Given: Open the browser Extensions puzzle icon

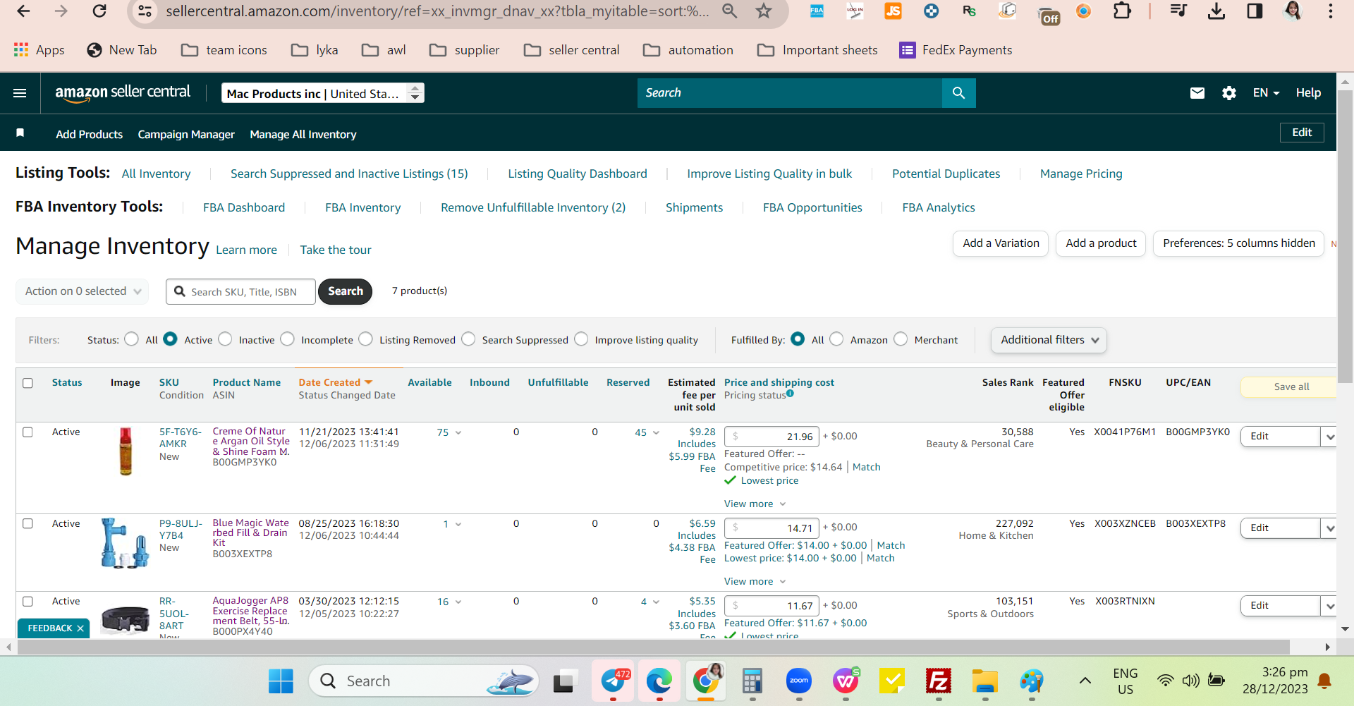Looking at the screenshot, I should (1122, 11).
